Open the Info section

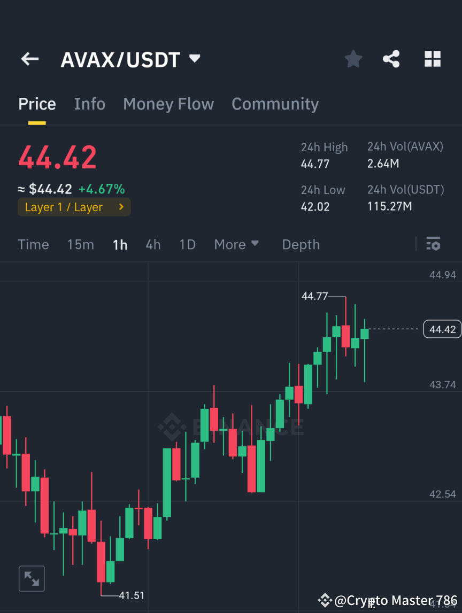coord(89,104)
